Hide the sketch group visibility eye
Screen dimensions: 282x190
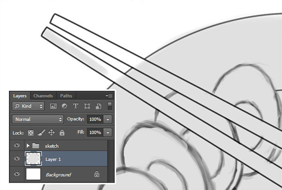(17, 145)
